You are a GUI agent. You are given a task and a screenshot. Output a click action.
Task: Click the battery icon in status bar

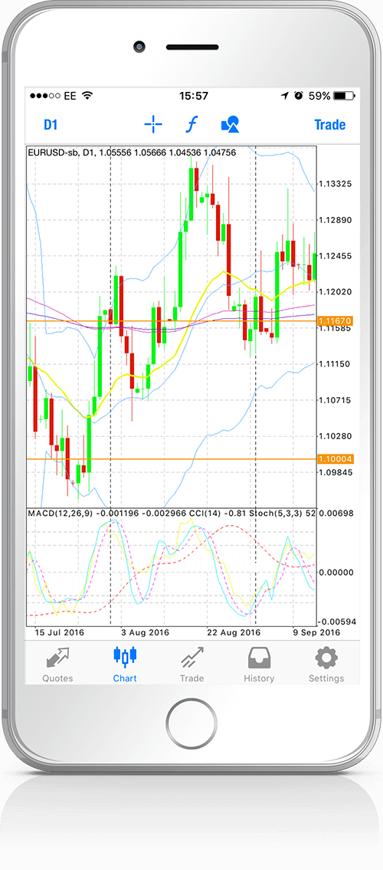pyautogui.click(x=344, y=96)
